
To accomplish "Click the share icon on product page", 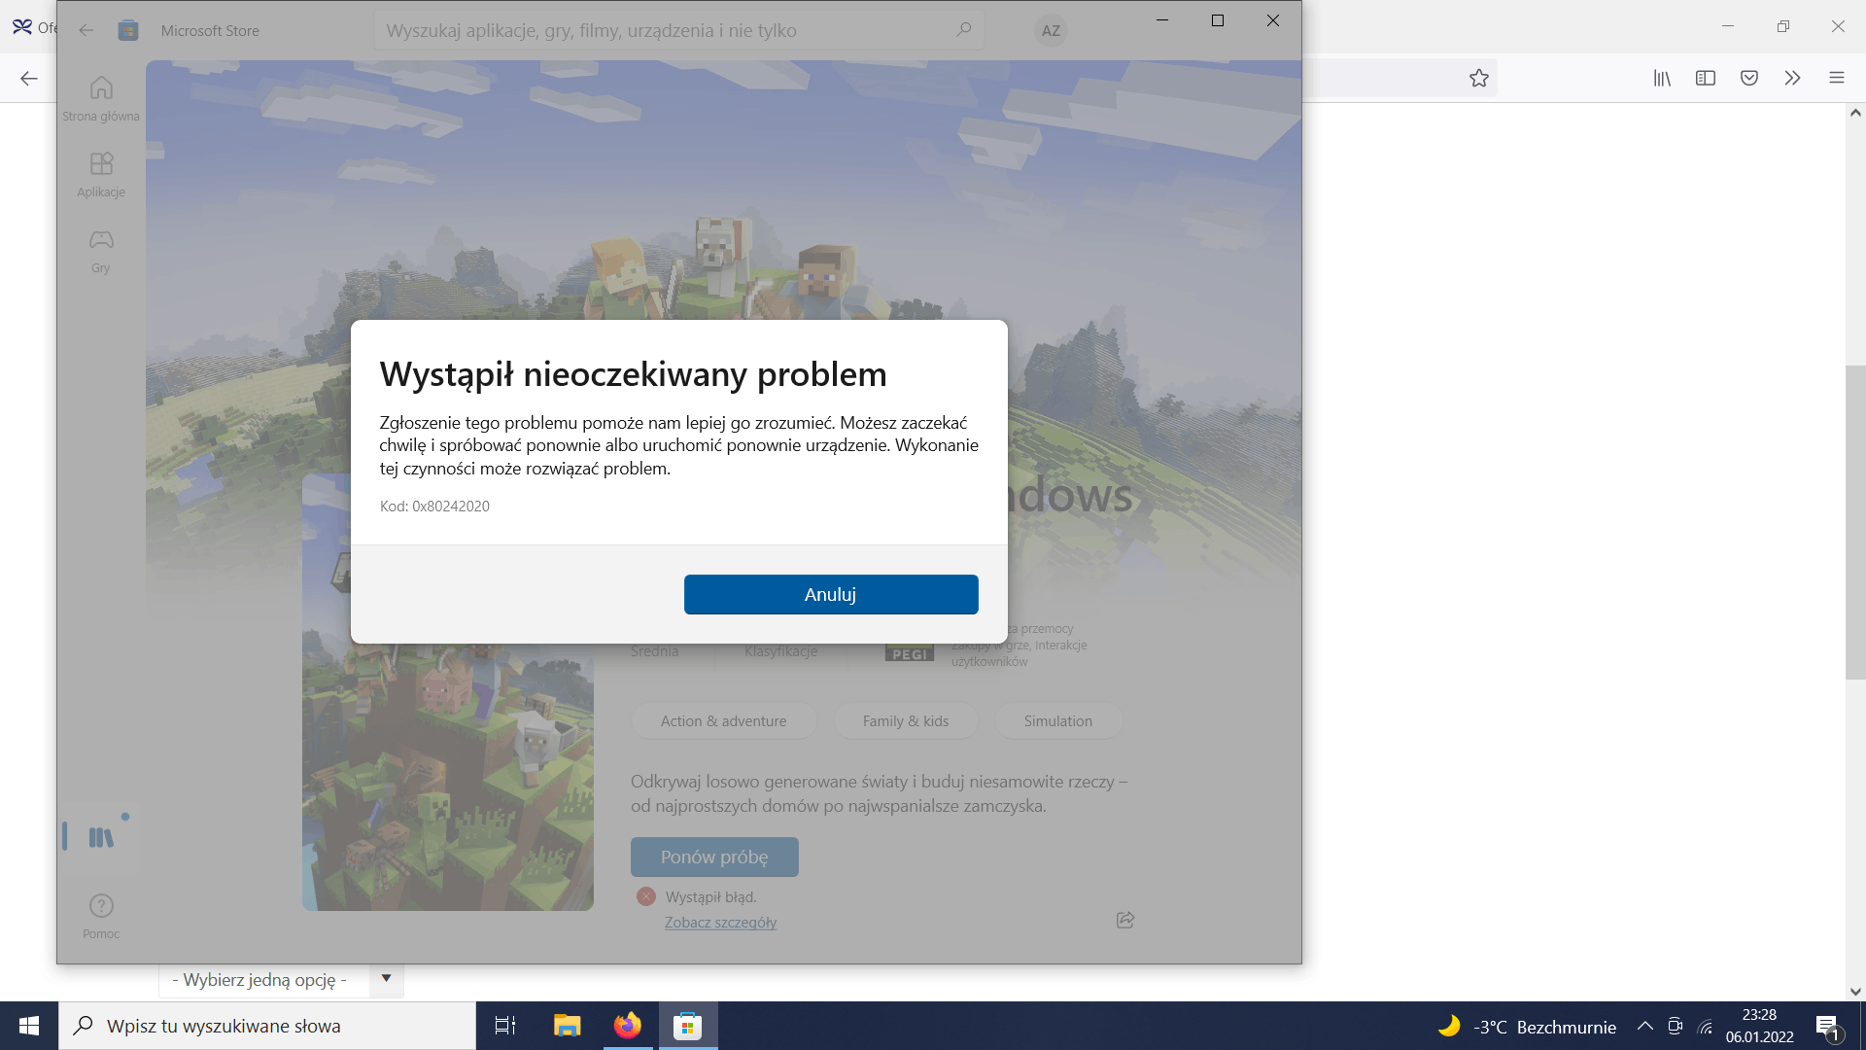I will (x=1125, y=920).
